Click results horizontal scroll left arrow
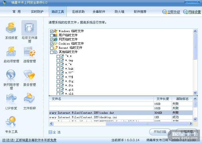The width and height of the screenshot is (202, 143). (51, 123)
